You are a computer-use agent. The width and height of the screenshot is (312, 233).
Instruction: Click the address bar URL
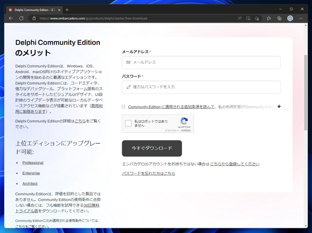(x=93, y=18)
